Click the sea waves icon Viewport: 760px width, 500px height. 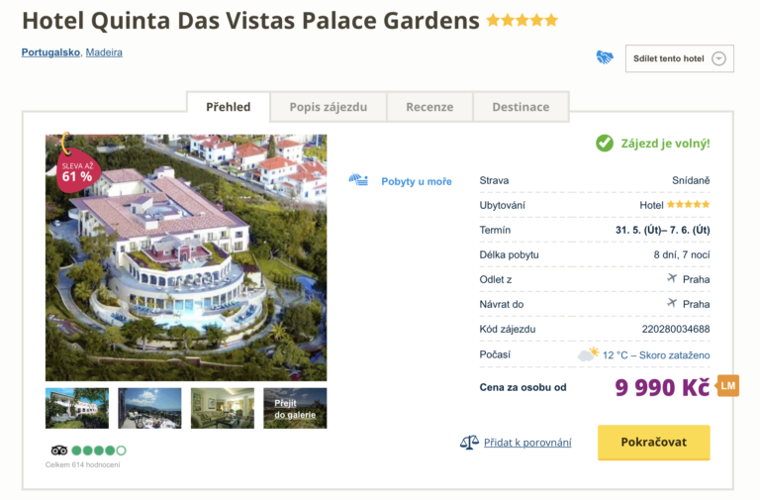(x=358, y=180)
